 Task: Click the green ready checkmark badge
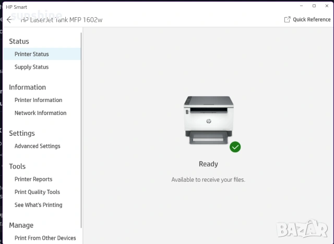coord(235,147)
